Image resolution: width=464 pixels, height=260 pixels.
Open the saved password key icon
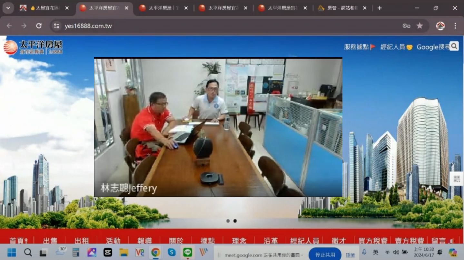pos(406,26)
